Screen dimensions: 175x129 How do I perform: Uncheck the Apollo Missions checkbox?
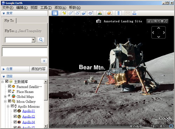pyautogui.click(x=12, y=106)
